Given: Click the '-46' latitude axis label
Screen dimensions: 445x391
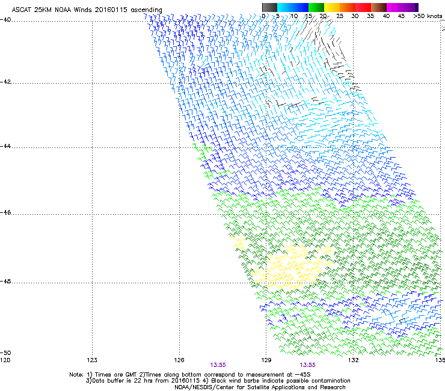Looking at the screenshot, I should pyautogui.click(x=5, y=213).
